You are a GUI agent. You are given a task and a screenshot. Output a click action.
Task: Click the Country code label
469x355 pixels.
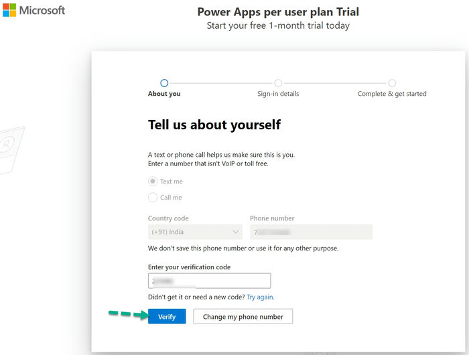tap(168, 218)
